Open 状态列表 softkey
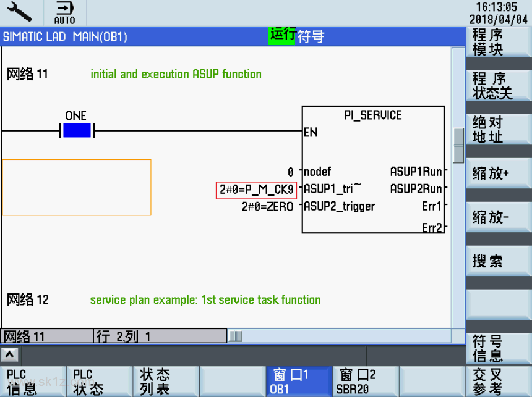This screenshot has width=532, height=397. point(166,382)
